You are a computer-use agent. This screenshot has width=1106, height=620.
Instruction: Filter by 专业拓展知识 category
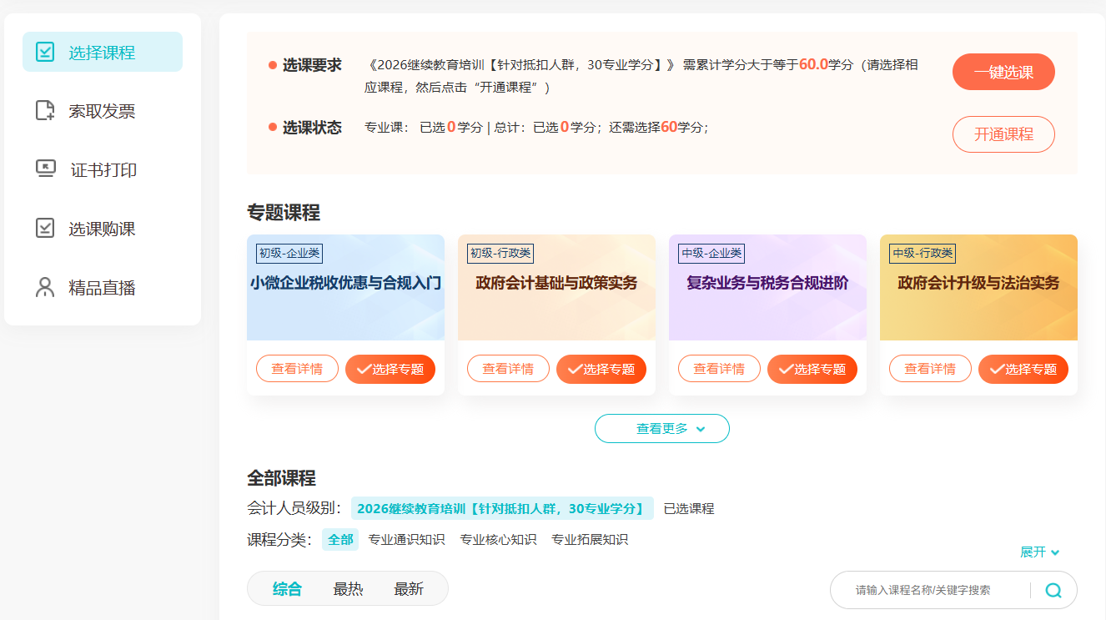(590, 540)
